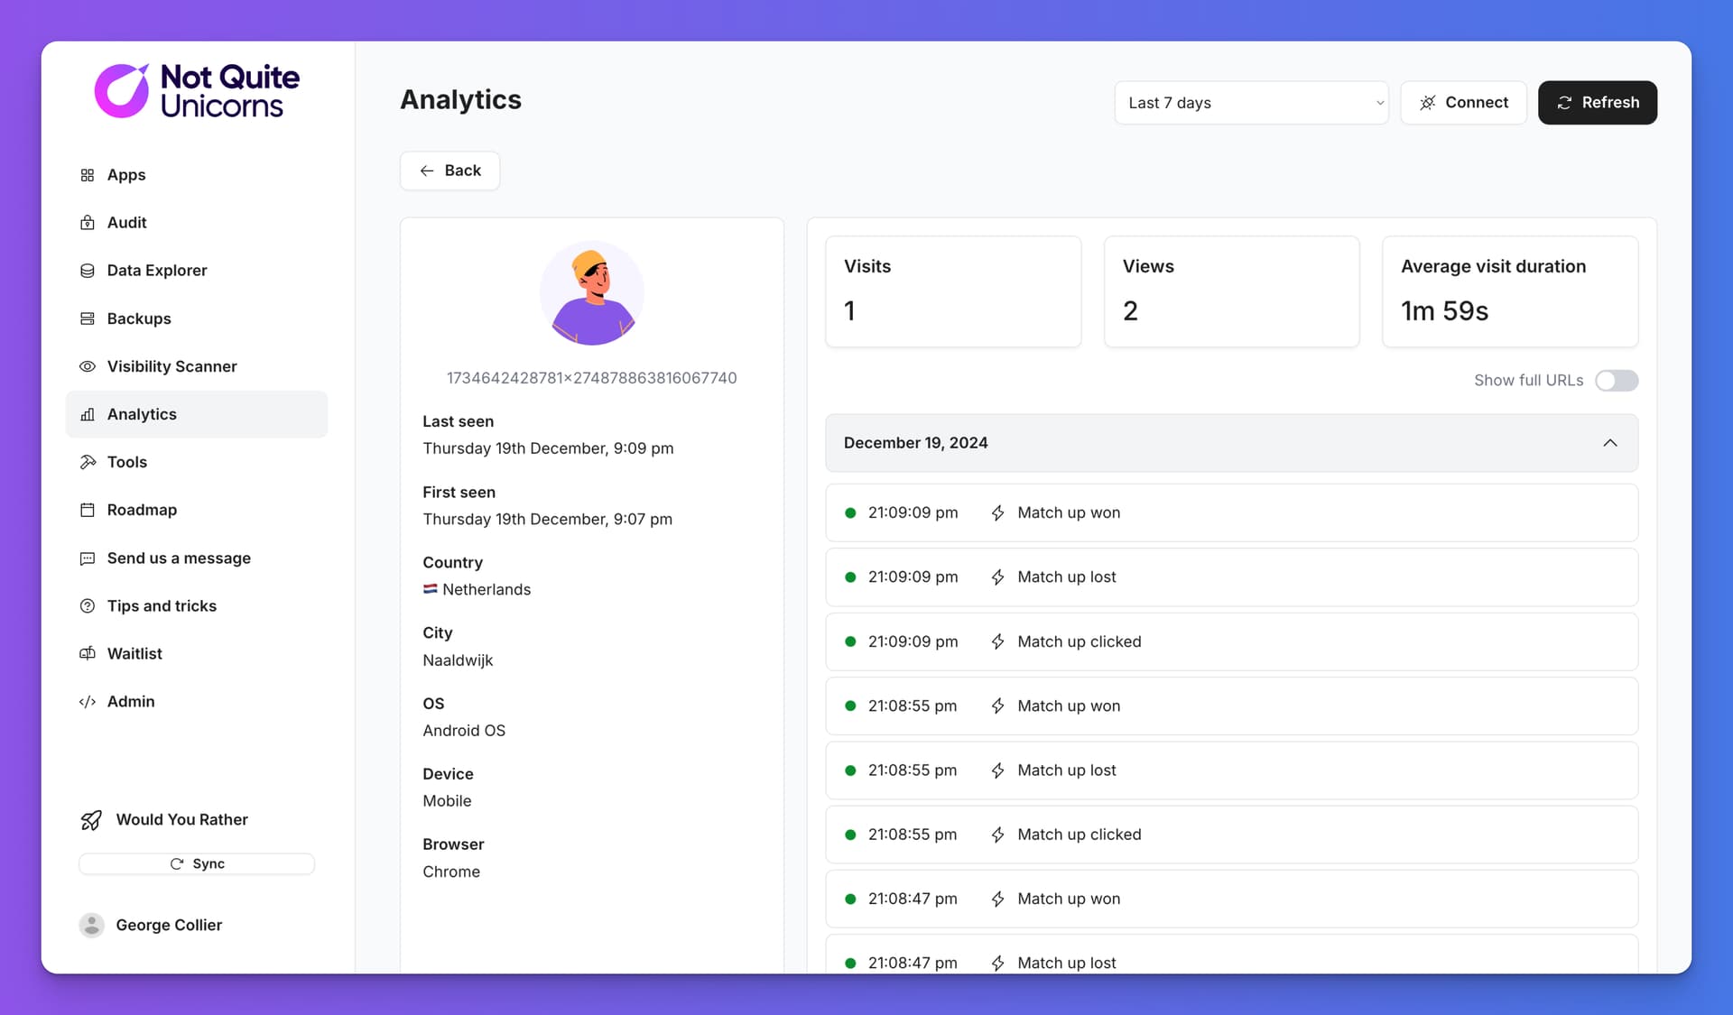Click the Connect button
Screen dimensions: 1733x1015
click(1463, 103)
